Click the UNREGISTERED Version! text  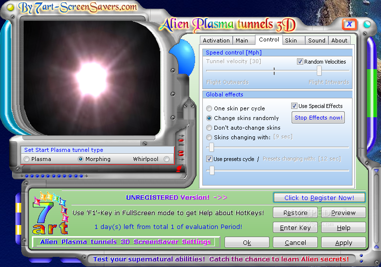(x=168, y=198)
